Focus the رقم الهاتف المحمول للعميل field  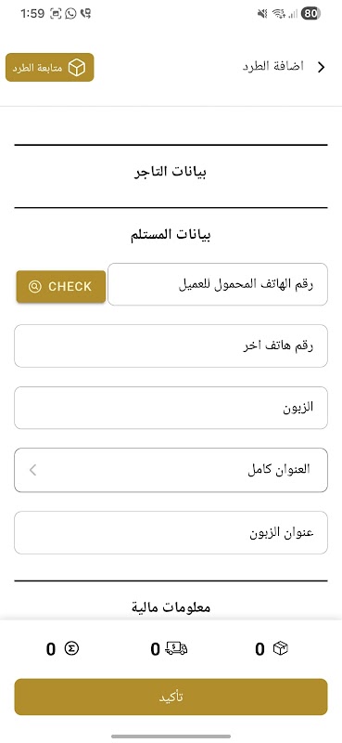coord(218,284)
